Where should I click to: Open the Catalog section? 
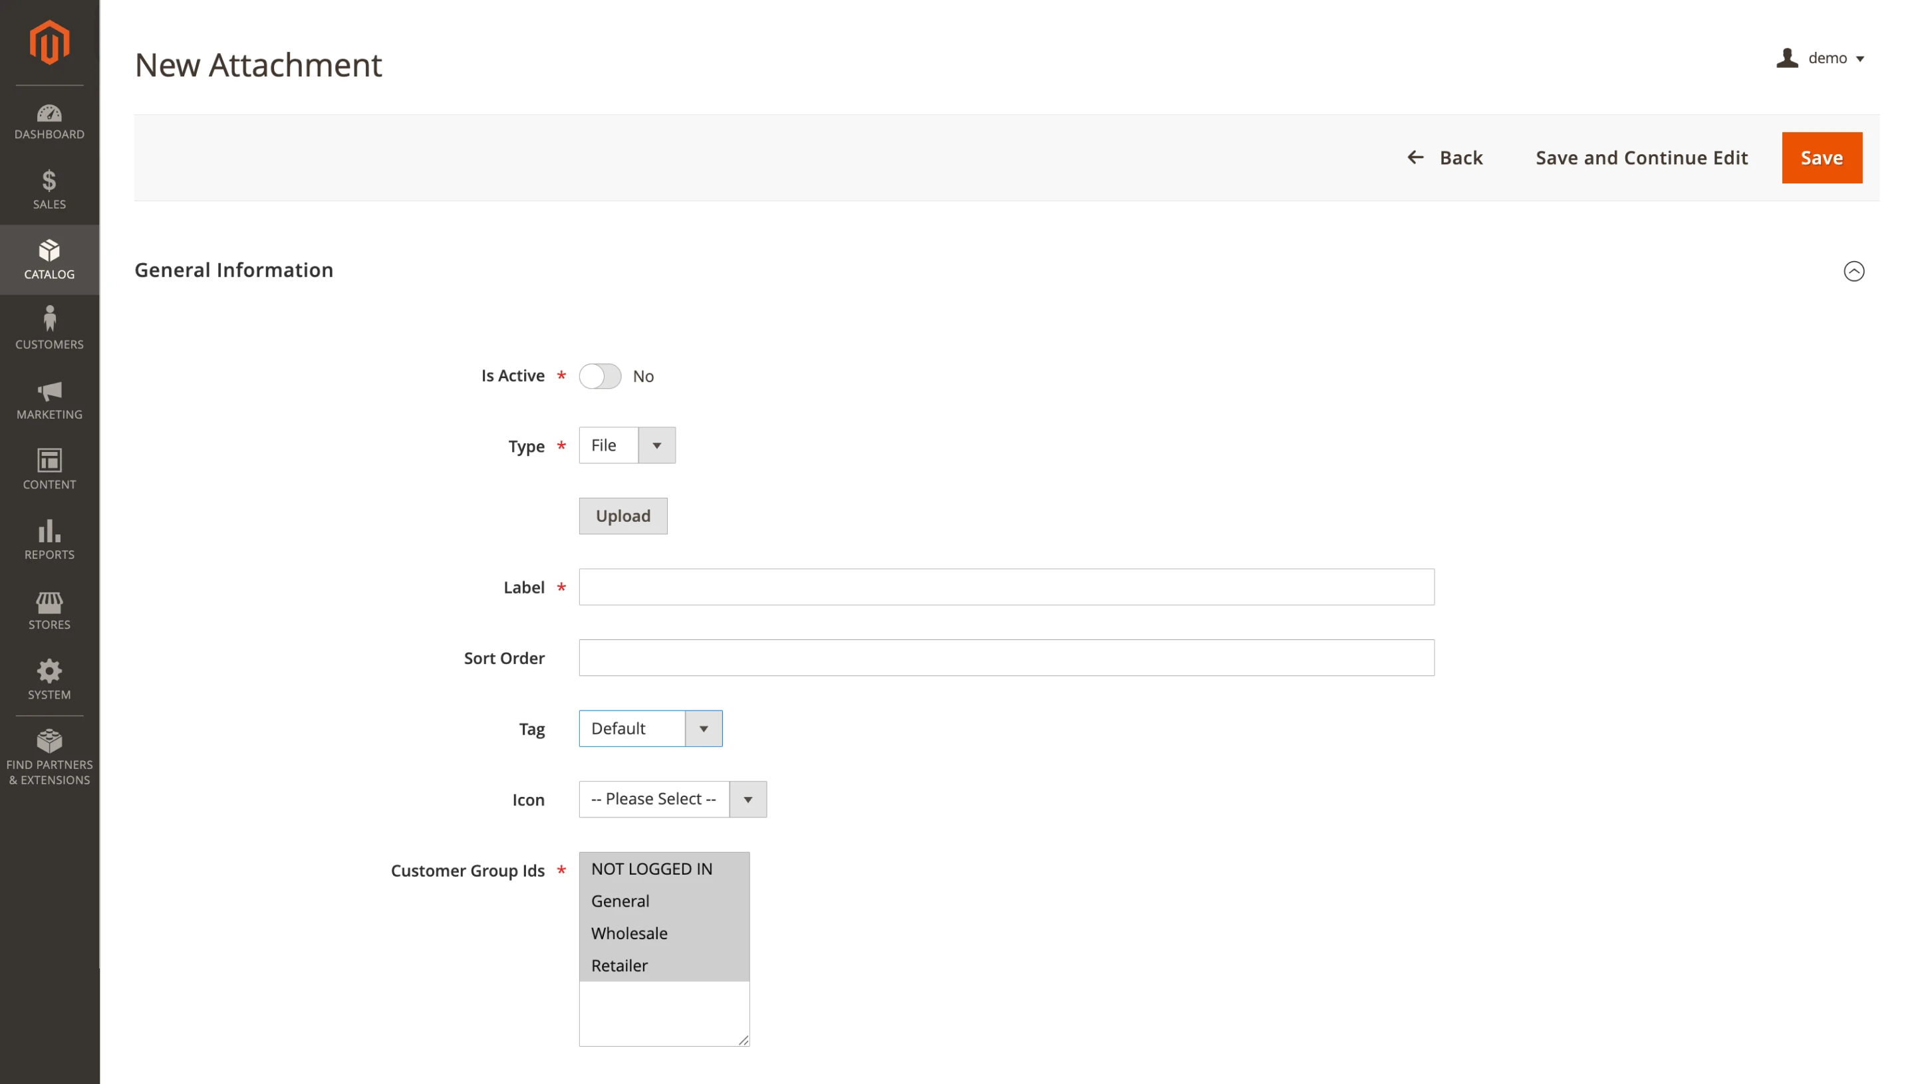click(x=49, y=259)
